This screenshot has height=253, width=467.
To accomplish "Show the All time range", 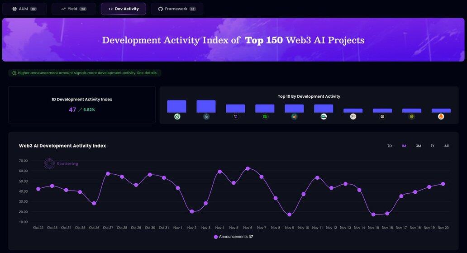I will [447, 146].
